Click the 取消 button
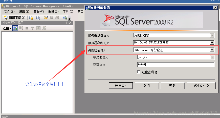 (147, 86)
